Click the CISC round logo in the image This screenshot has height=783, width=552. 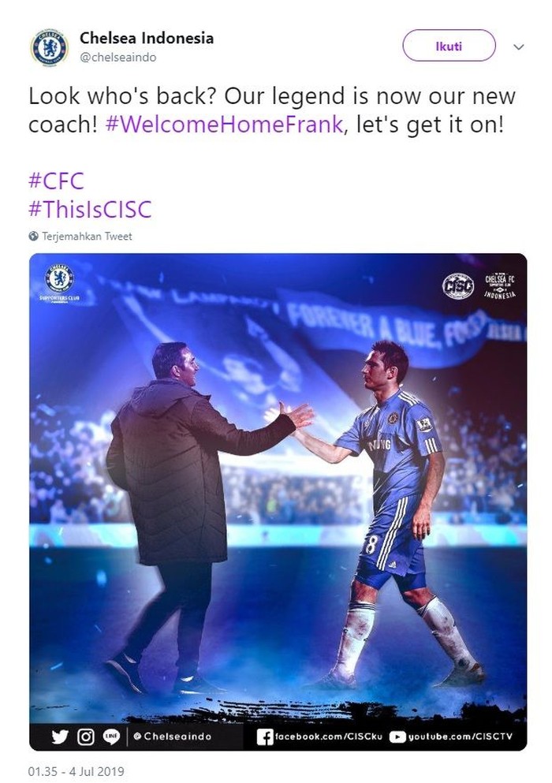click(x=457, y=285)
